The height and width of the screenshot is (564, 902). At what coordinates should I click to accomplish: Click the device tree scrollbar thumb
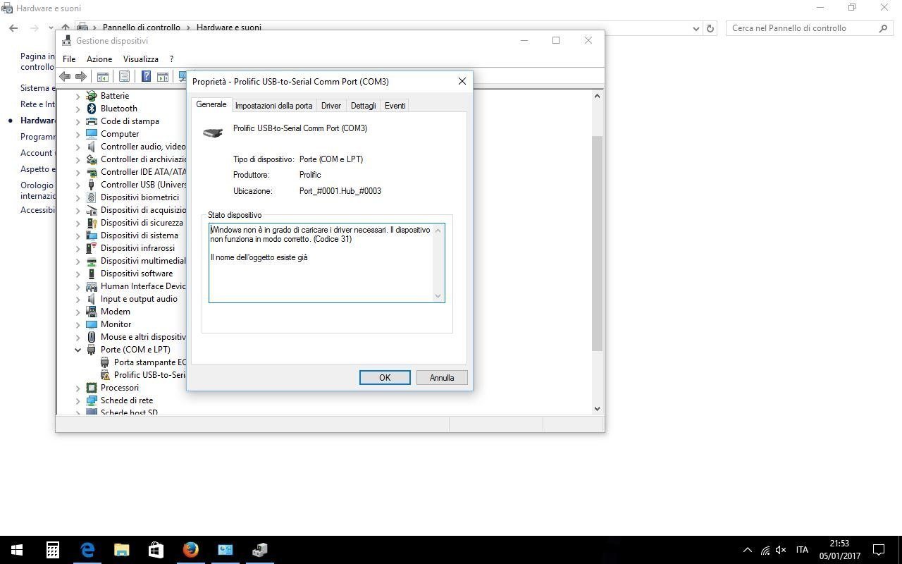(597, 243)
